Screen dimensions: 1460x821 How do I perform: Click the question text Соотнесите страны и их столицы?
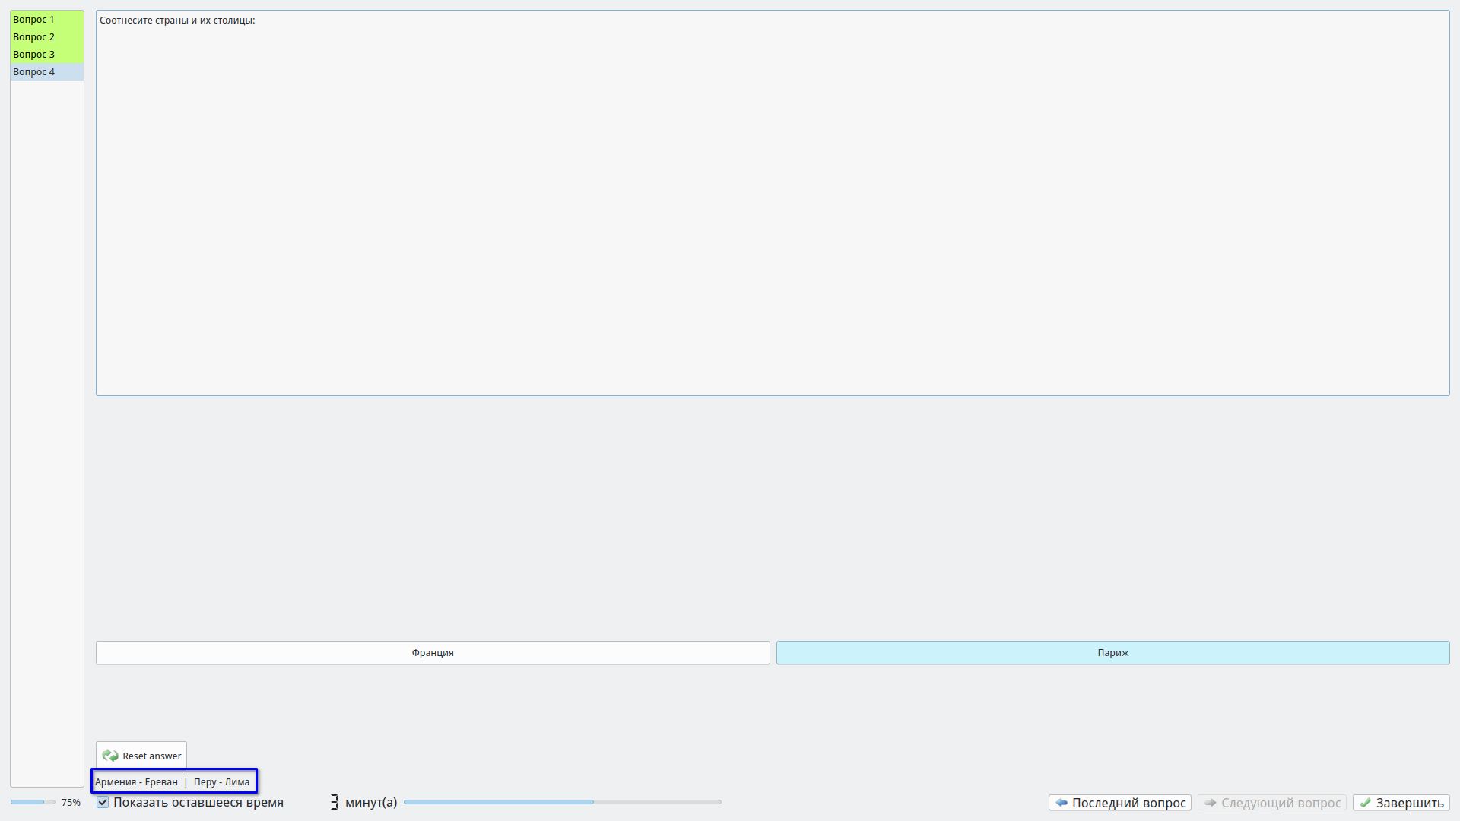point(177,21)
